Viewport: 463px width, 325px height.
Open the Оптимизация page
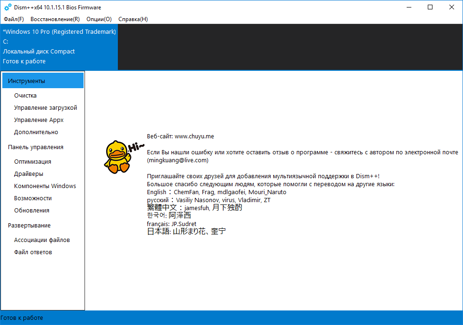coord(32,162)
